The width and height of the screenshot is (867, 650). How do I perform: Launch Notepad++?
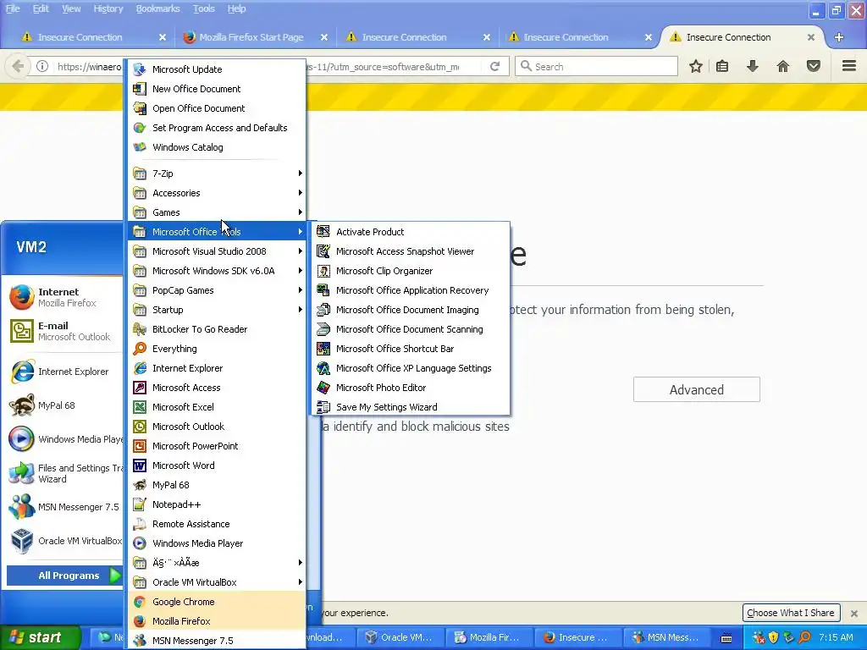point(217,504)
